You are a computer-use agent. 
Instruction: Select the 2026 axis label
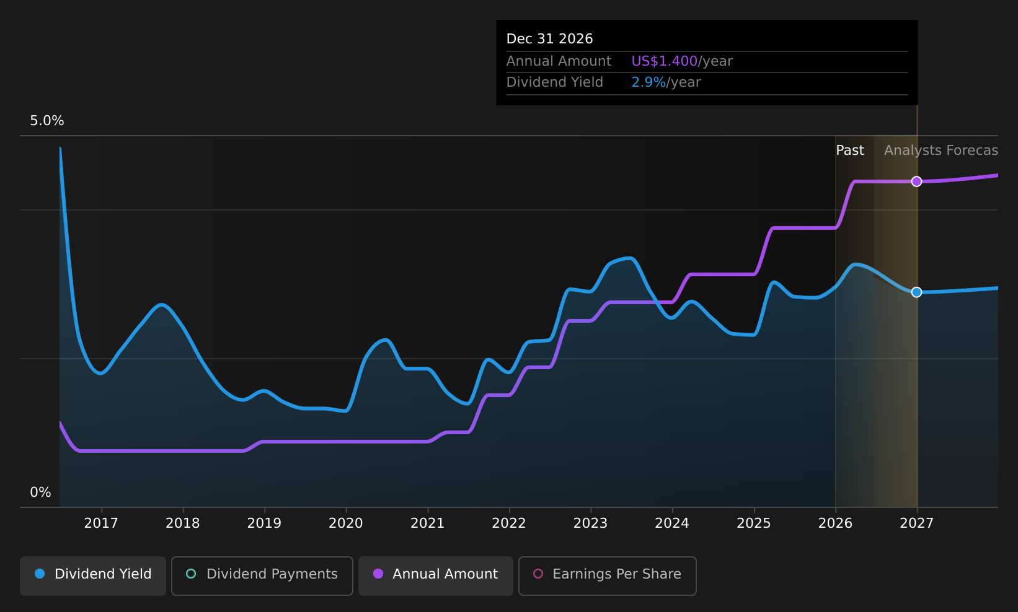836,523
